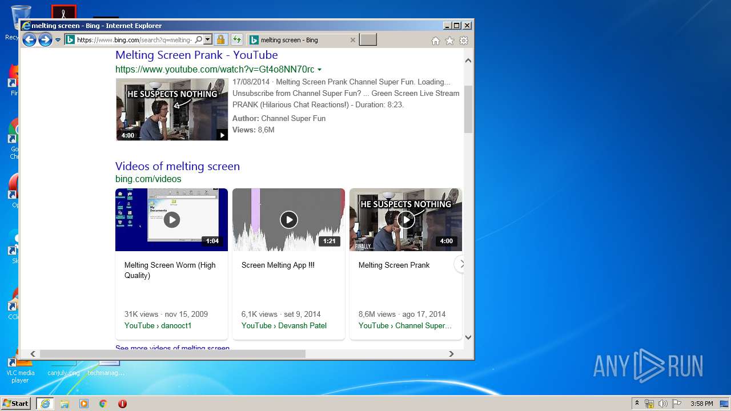Click 'YouTube › Devansh Patel' source text

pos(284,325)
